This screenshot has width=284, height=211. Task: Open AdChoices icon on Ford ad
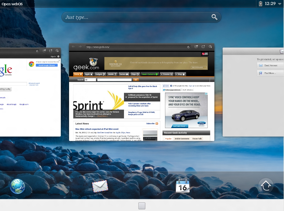click(206, 94)
